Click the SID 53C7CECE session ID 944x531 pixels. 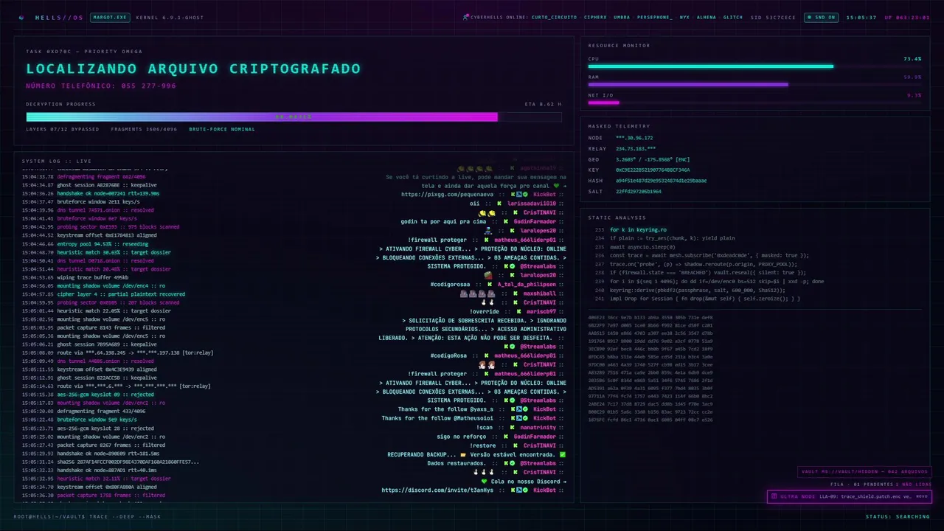[x=773, y=17]
